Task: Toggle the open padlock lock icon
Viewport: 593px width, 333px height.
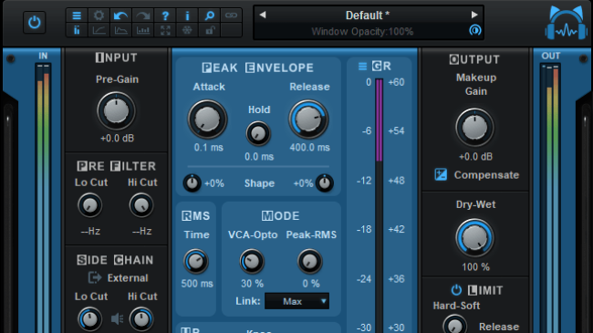Action: click(210, 30)
